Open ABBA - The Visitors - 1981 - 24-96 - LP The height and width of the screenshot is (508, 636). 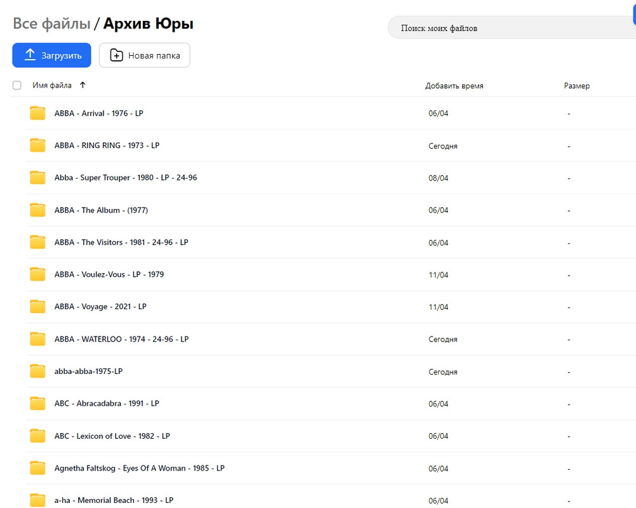(x=121, y=242)
